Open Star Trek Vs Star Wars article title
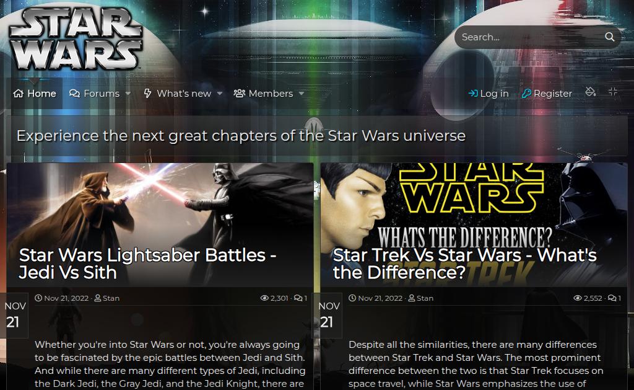Screen dimensions: 634x390 click(464, 264)
